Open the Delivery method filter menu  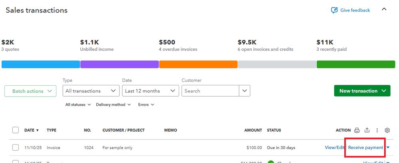(113, 105)
